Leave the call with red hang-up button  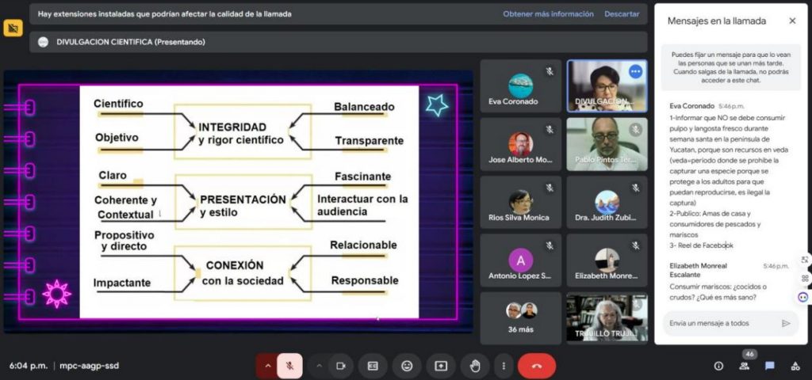[537, 366]
